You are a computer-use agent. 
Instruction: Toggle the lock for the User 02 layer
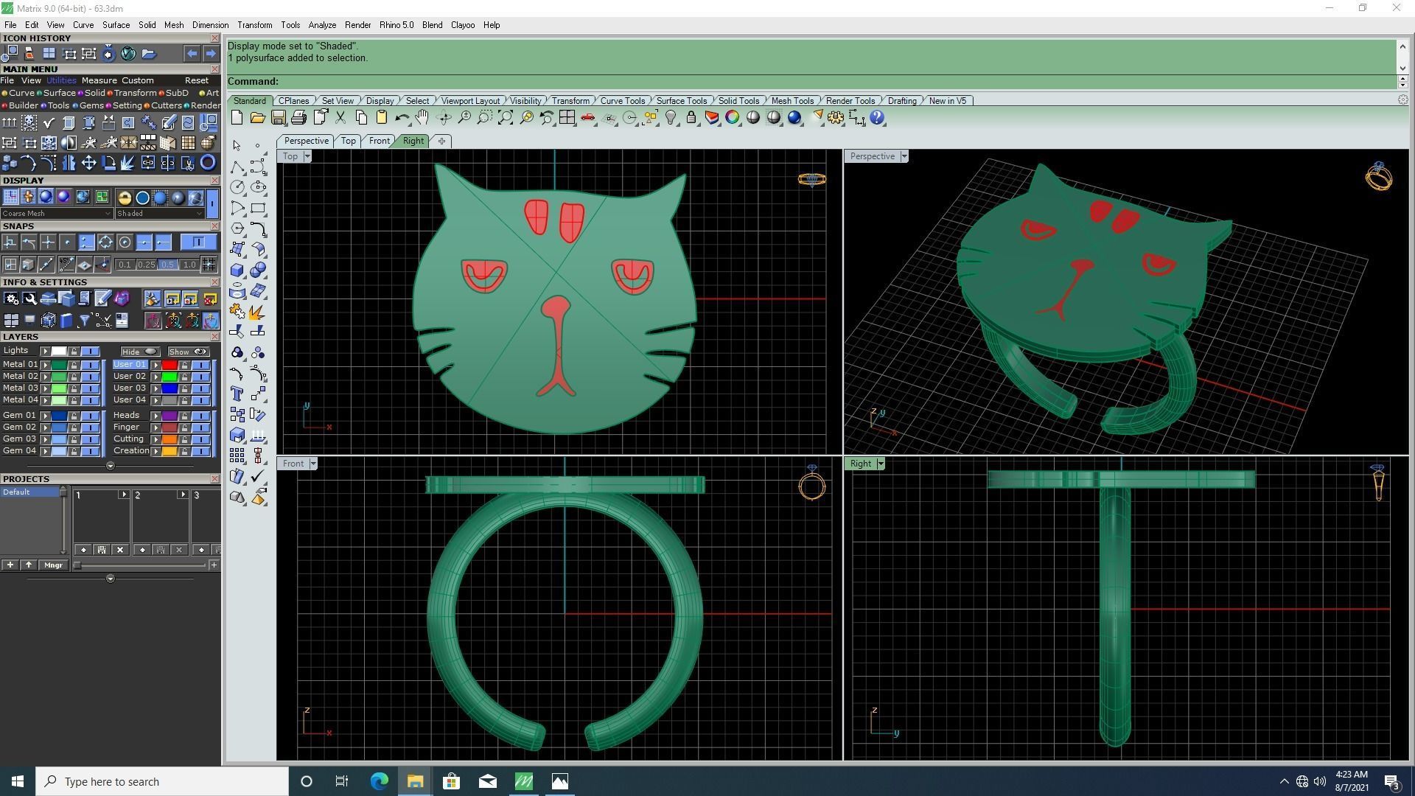(184, 377)
